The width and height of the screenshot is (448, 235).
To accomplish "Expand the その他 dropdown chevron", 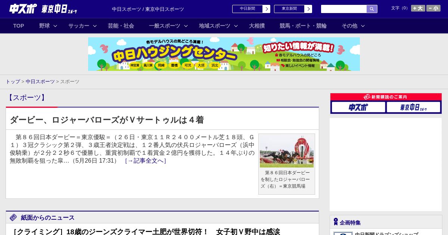I will [x=363, y=26].
